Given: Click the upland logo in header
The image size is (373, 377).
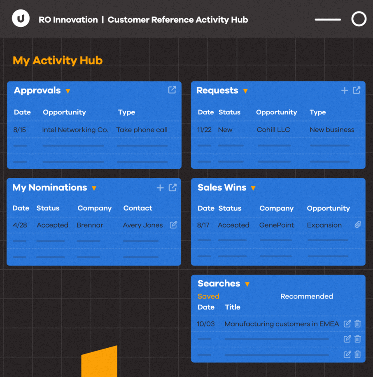Looking at the screenshot, I should pyautogui.click(x=21, y=19).
